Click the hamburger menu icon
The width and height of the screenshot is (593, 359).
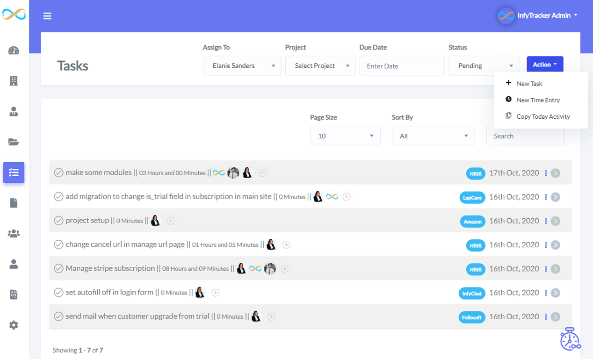47,15
